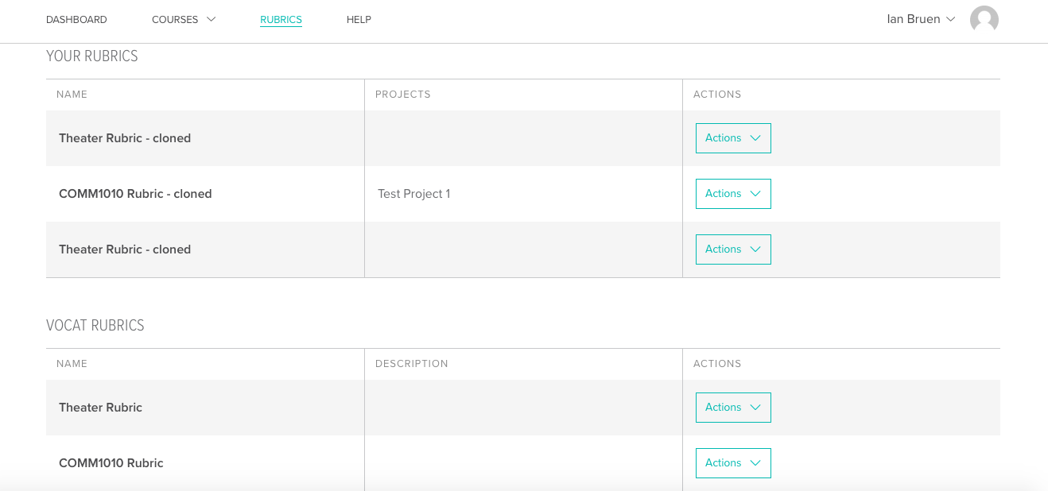Open the user avatar profile icon

(x=984, y=19)
